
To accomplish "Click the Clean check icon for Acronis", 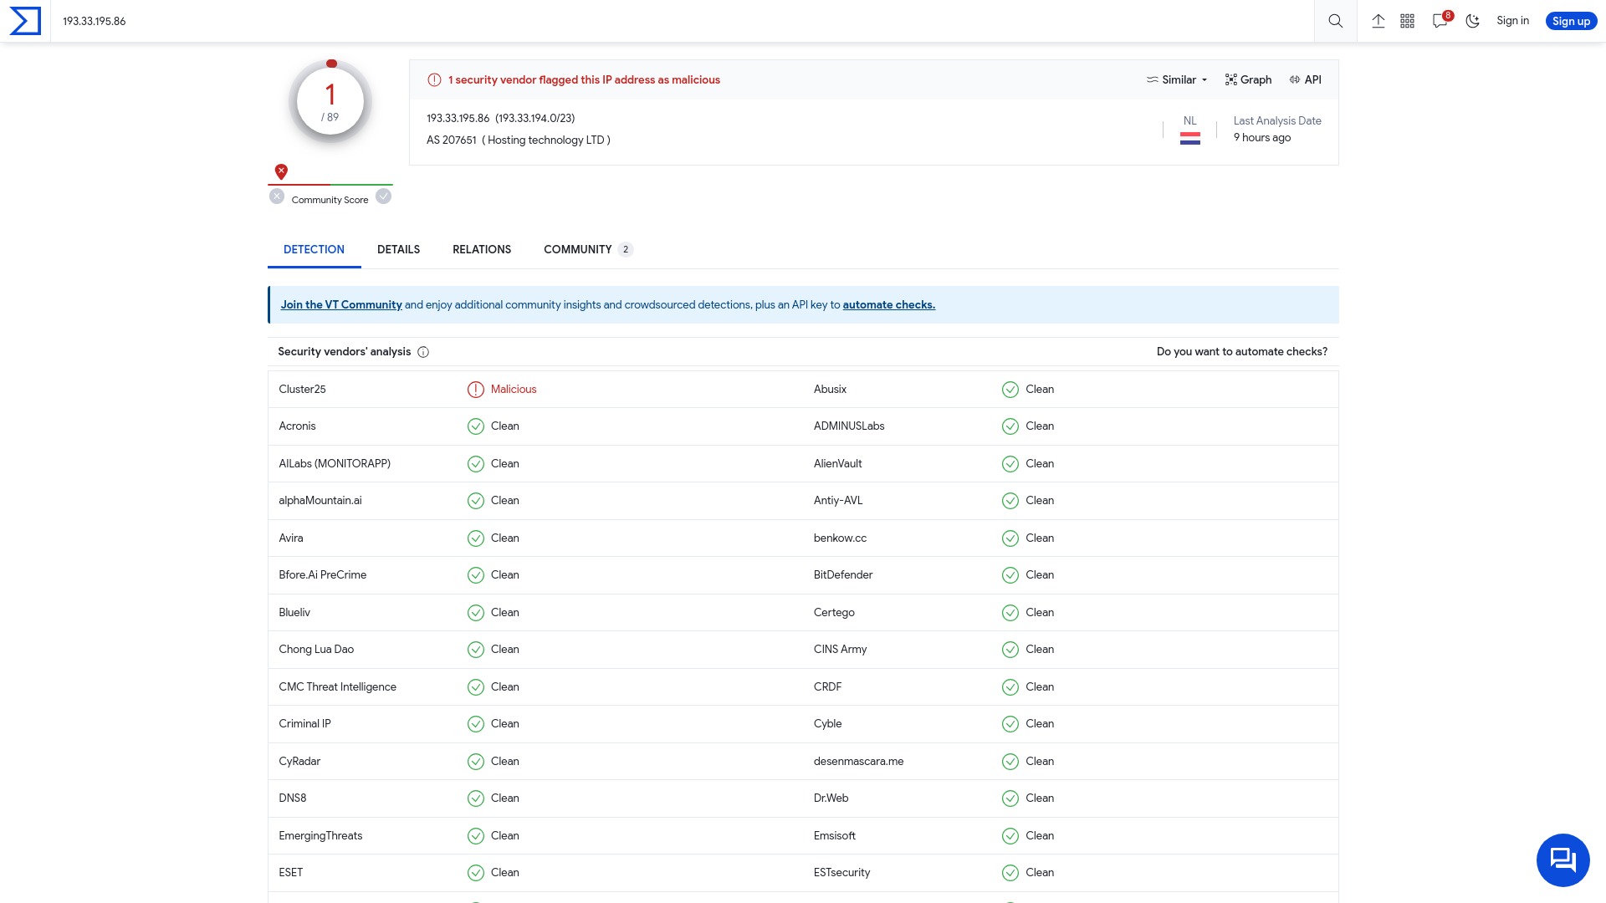I will (476, 426).
